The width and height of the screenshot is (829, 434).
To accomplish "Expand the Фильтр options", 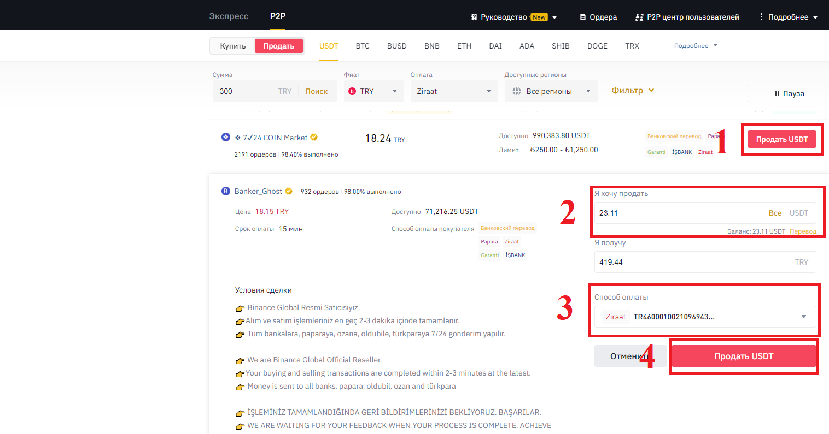I will (633, 91).
